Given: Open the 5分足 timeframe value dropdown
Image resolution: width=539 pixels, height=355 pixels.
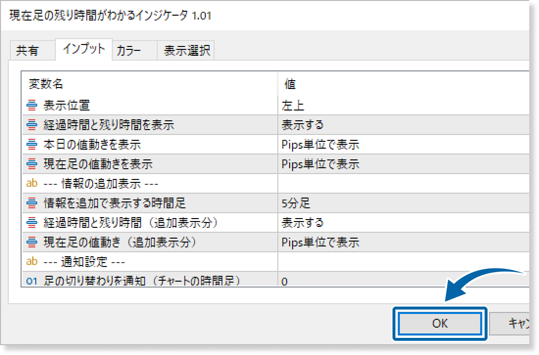Looking at the screenshot, I should (402, 203).
